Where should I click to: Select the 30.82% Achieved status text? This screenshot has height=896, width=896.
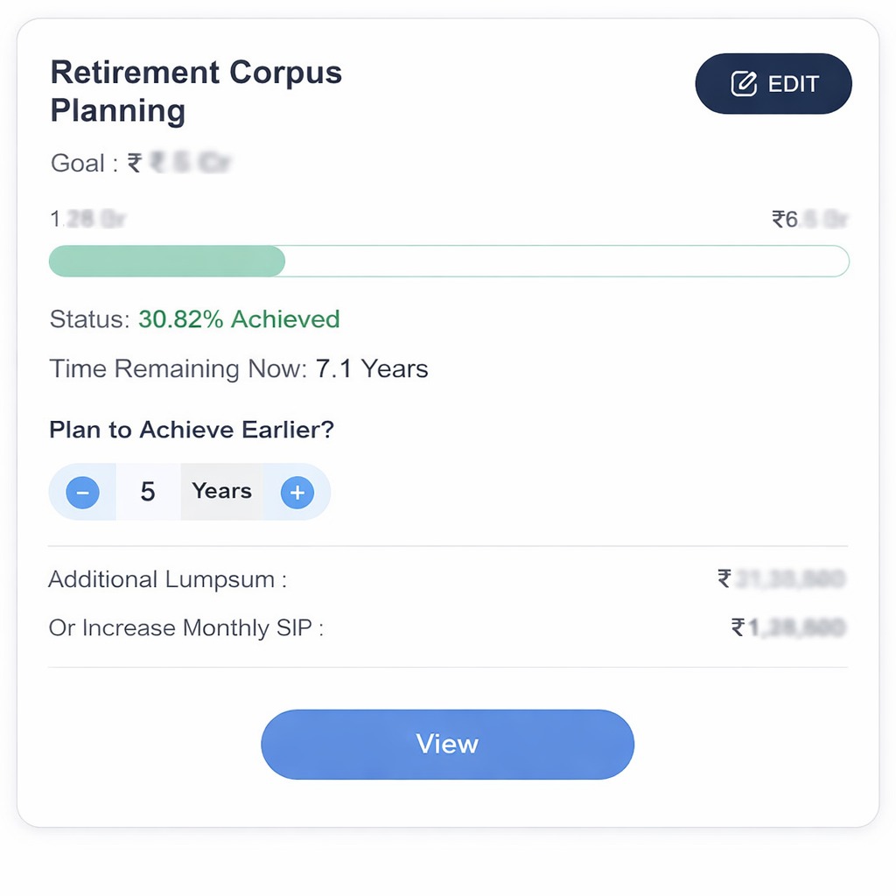point(239,319)
